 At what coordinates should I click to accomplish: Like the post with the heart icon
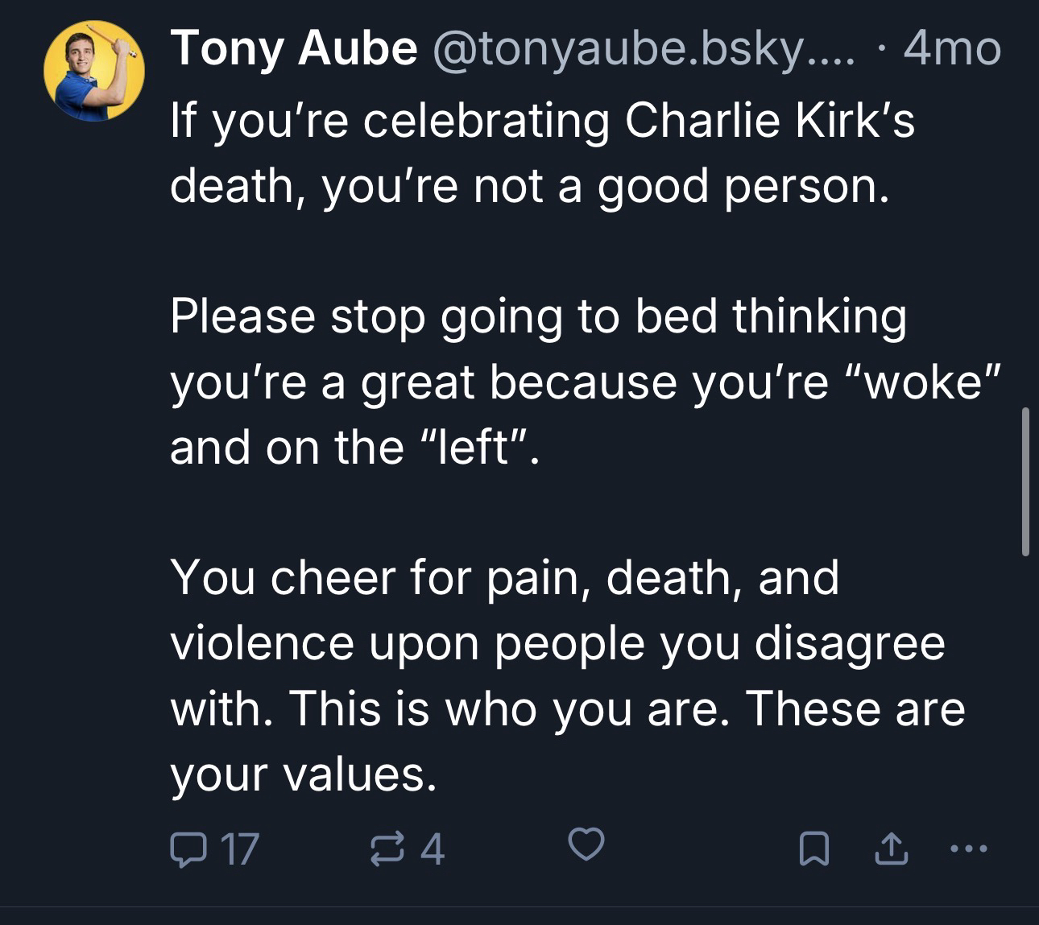click(586, 846)
